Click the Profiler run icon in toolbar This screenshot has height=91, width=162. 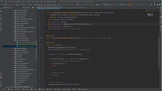124,5
